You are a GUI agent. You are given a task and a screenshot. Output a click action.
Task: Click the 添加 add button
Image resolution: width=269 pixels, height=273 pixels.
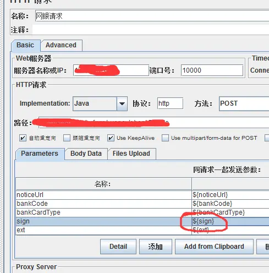click(x=156, y=247)
